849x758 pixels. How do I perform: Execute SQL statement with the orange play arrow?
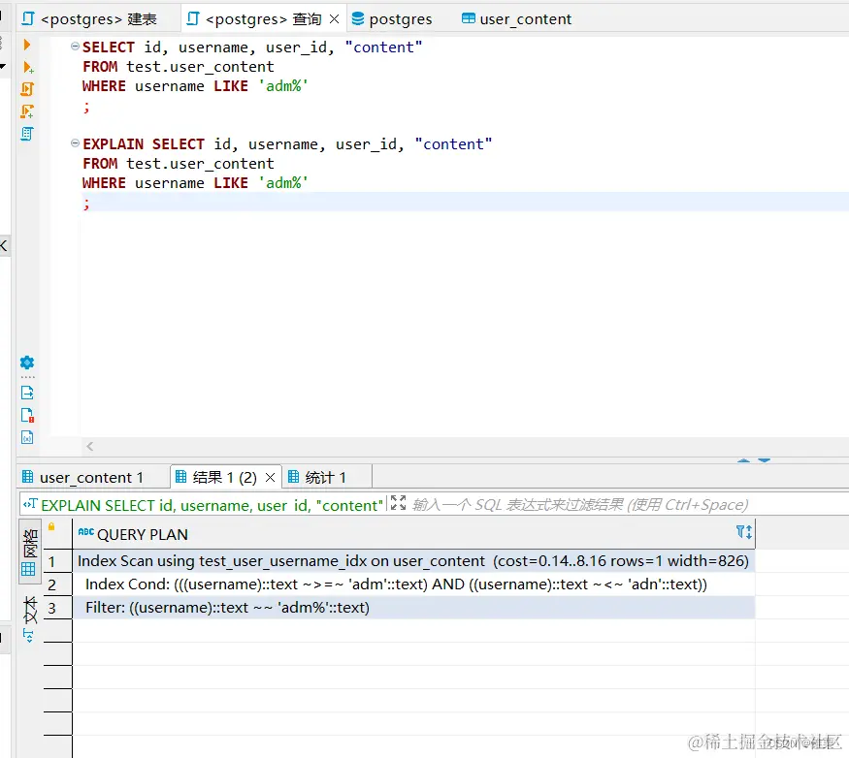[x=26, y=45]
